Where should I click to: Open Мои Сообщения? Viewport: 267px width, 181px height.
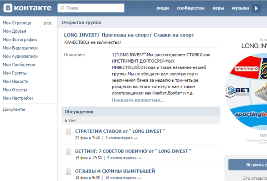[19, 64]
